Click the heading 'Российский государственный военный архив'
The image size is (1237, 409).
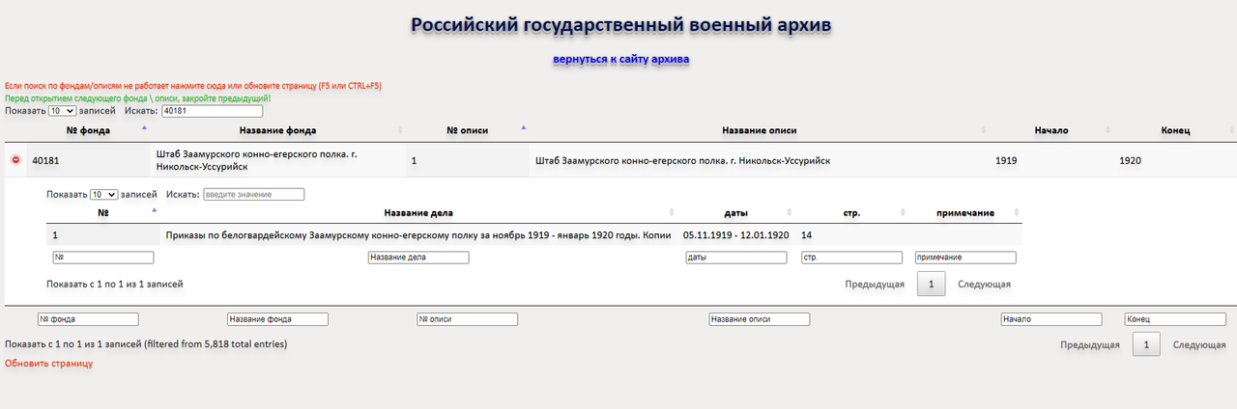pyautogui.click(x=620, y=25)
